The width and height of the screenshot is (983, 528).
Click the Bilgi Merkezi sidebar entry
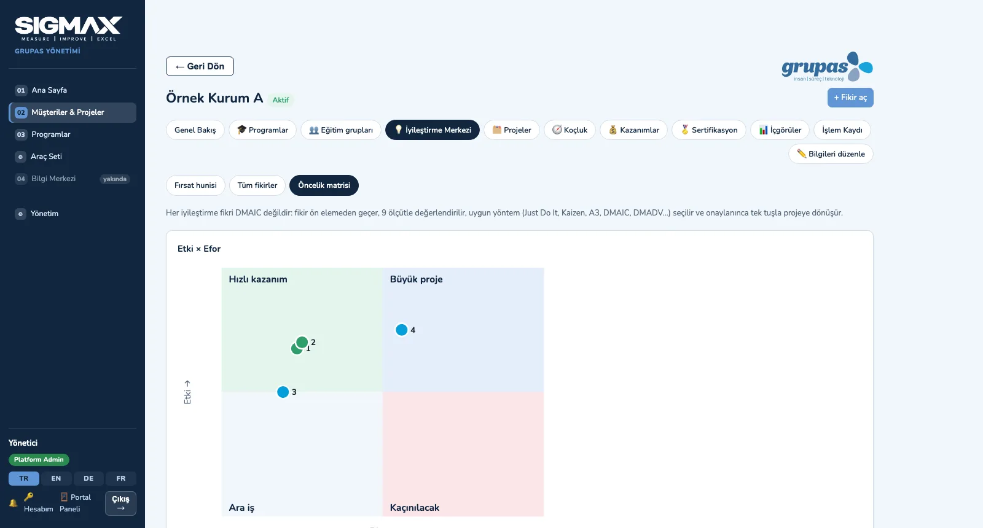click(x=72, y=179)
